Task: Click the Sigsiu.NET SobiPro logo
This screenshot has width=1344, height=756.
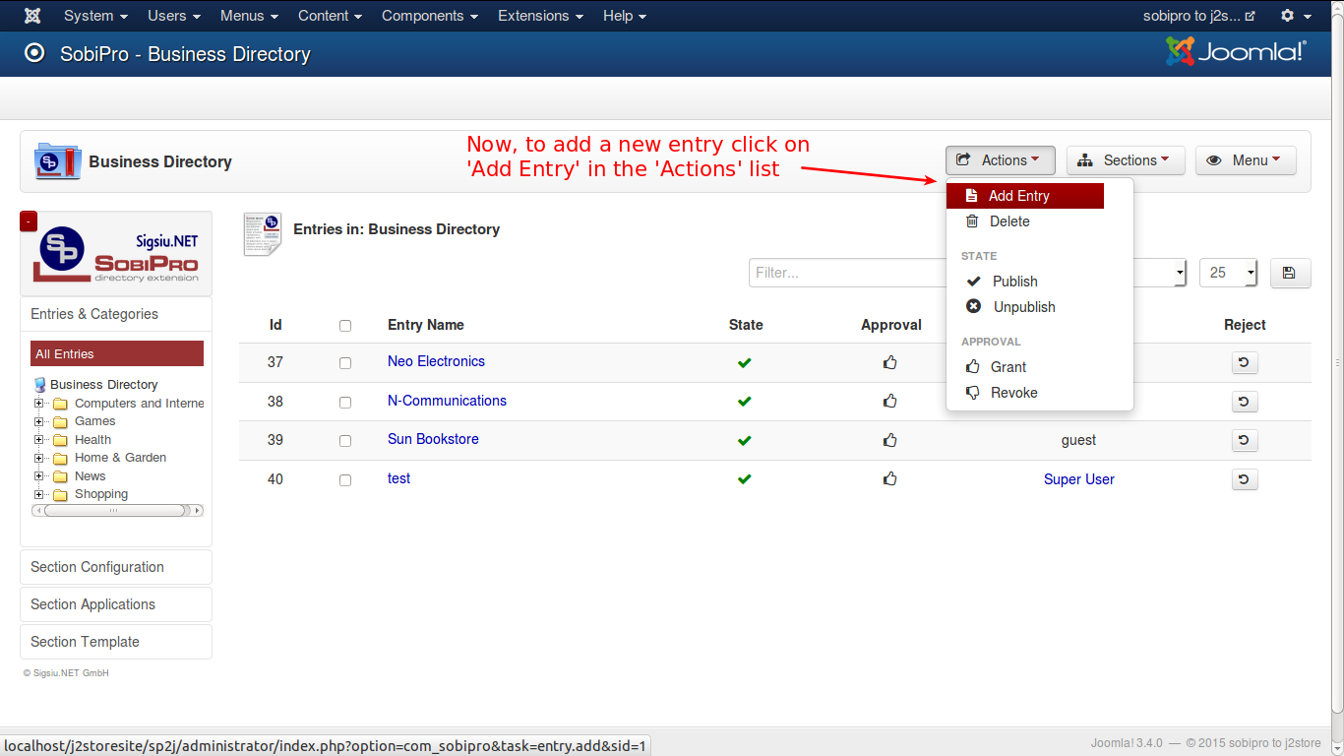Action: click(116, 254)
